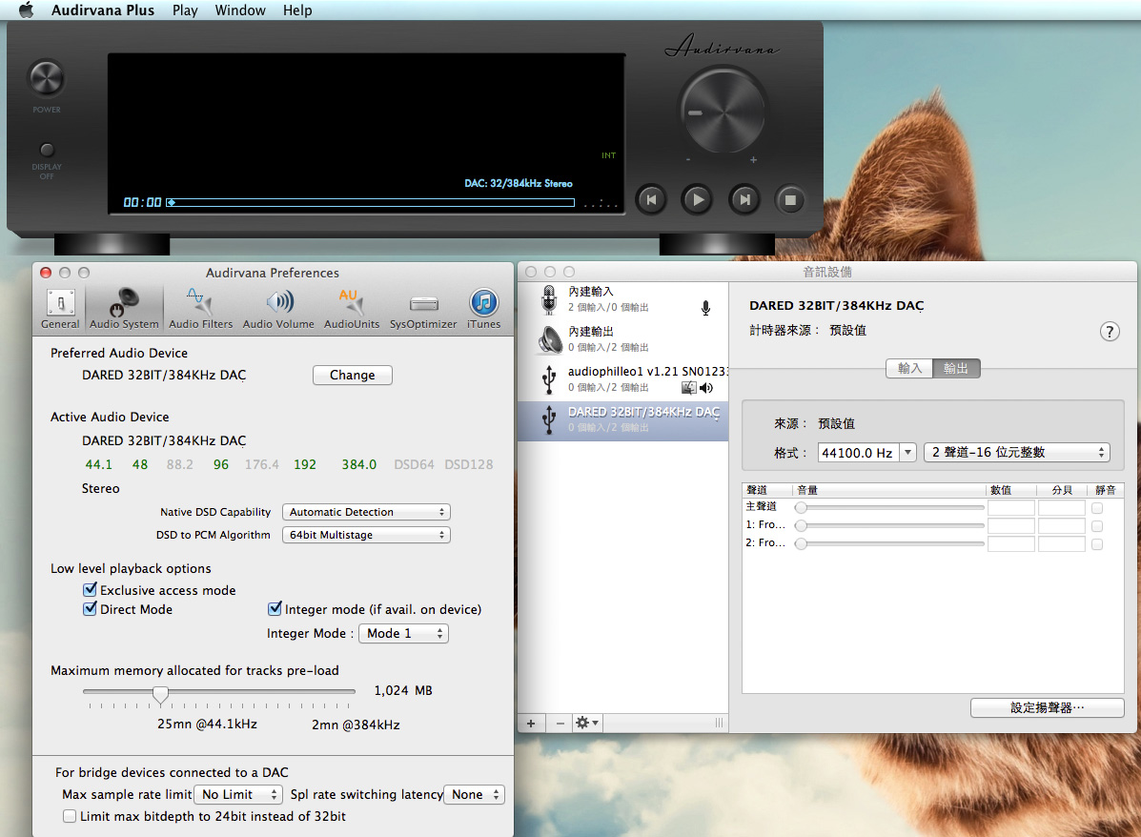The image size is (1141, 837).
Task: Click the play button on player
Action: [697, 199]
